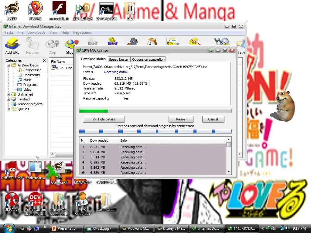311x233 pixels.
Task: Open the Downloads menu
Action: tap(36, 32)
